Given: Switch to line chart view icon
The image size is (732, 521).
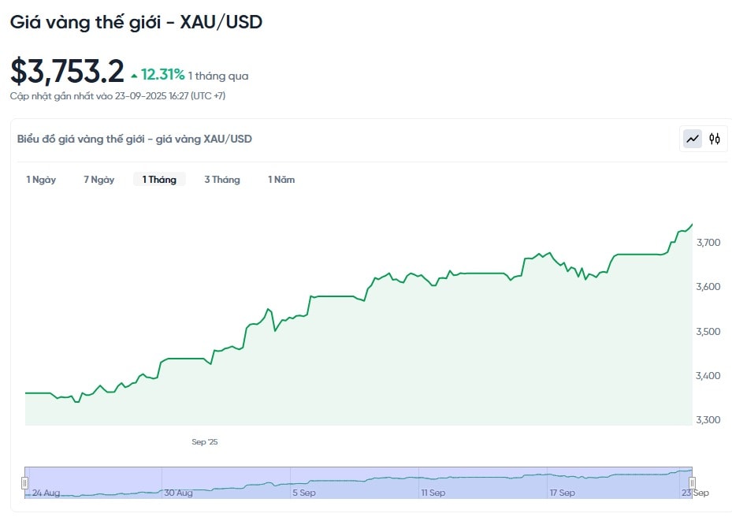Looking at the screenshot, I should click(693, 139).
